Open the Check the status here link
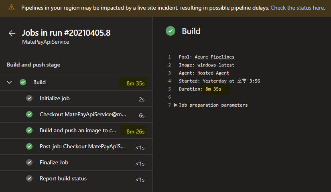The height and width of the screenshot is (192, 331). point(298,8)
